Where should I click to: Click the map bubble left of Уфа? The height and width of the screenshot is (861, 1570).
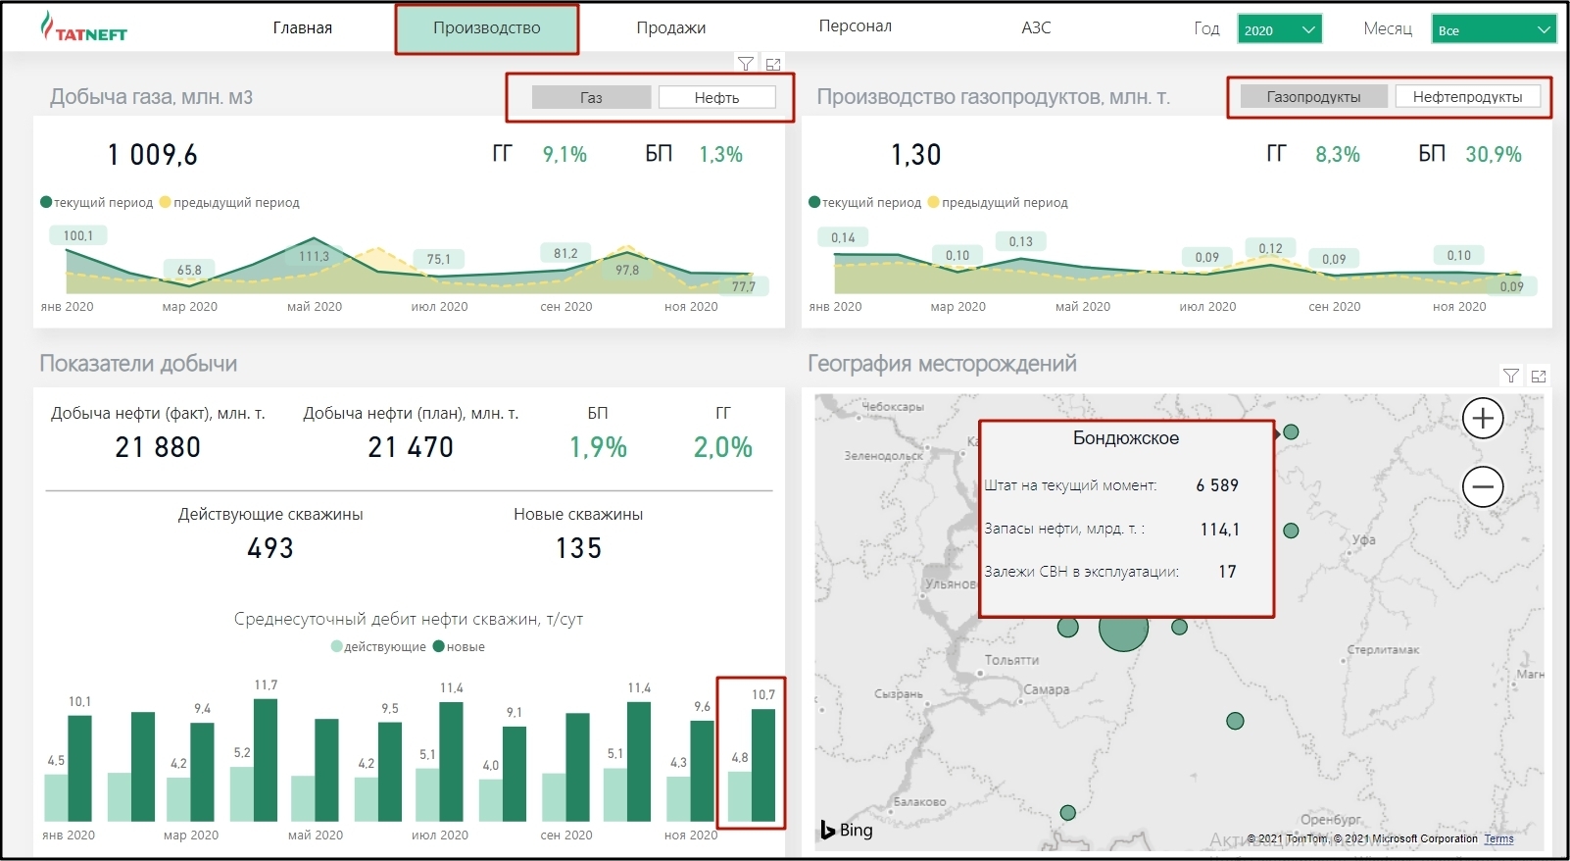pos(1291,531)
